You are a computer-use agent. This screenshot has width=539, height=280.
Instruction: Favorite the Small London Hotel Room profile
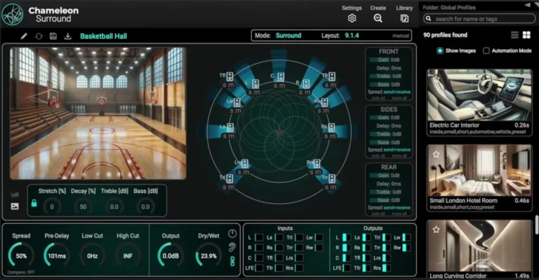tap(437, 154)
